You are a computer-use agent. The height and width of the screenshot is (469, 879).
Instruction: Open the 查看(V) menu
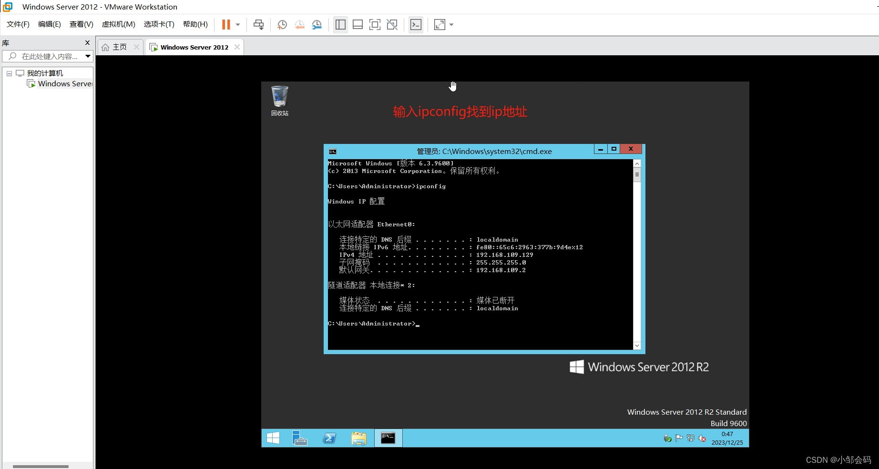pyautogui.click(x=82, y=24)
